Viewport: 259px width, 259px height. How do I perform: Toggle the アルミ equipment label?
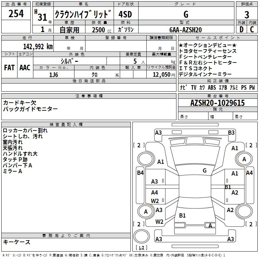(234, 87)
